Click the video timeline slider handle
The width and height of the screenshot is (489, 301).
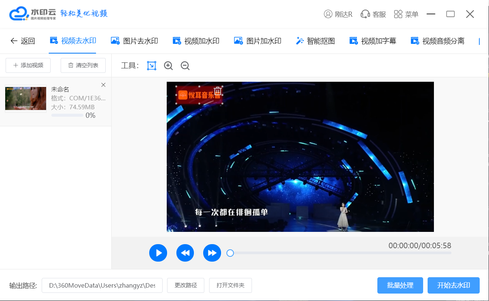(230, 253)
